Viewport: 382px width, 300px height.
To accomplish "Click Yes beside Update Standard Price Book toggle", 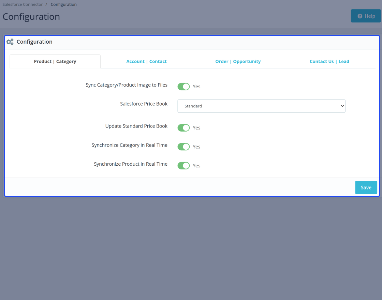I will pos(196,127).
